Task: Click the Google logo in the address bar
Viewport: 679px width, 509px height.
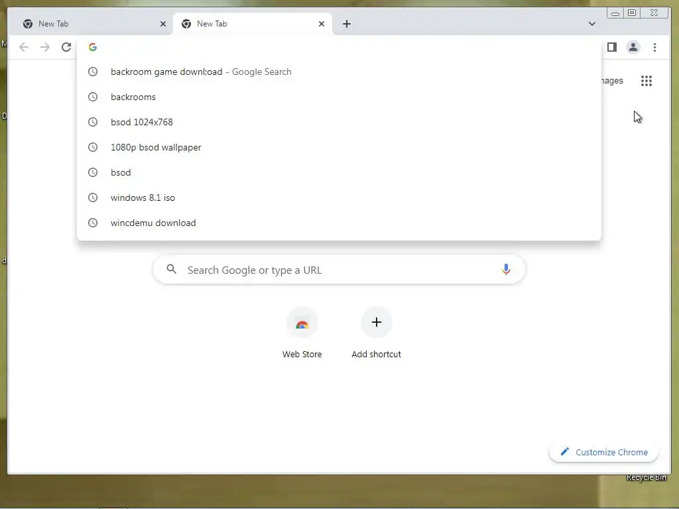Action: coord(93,47)
